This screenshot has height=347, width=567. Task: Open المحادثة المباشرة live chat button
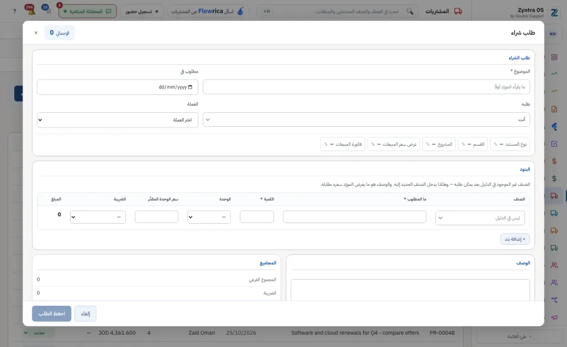coord(87,11)
